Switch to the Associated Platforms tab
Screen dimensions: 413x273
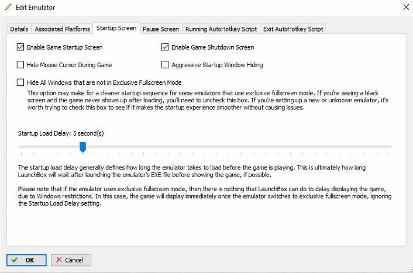[x=62, y=29]
